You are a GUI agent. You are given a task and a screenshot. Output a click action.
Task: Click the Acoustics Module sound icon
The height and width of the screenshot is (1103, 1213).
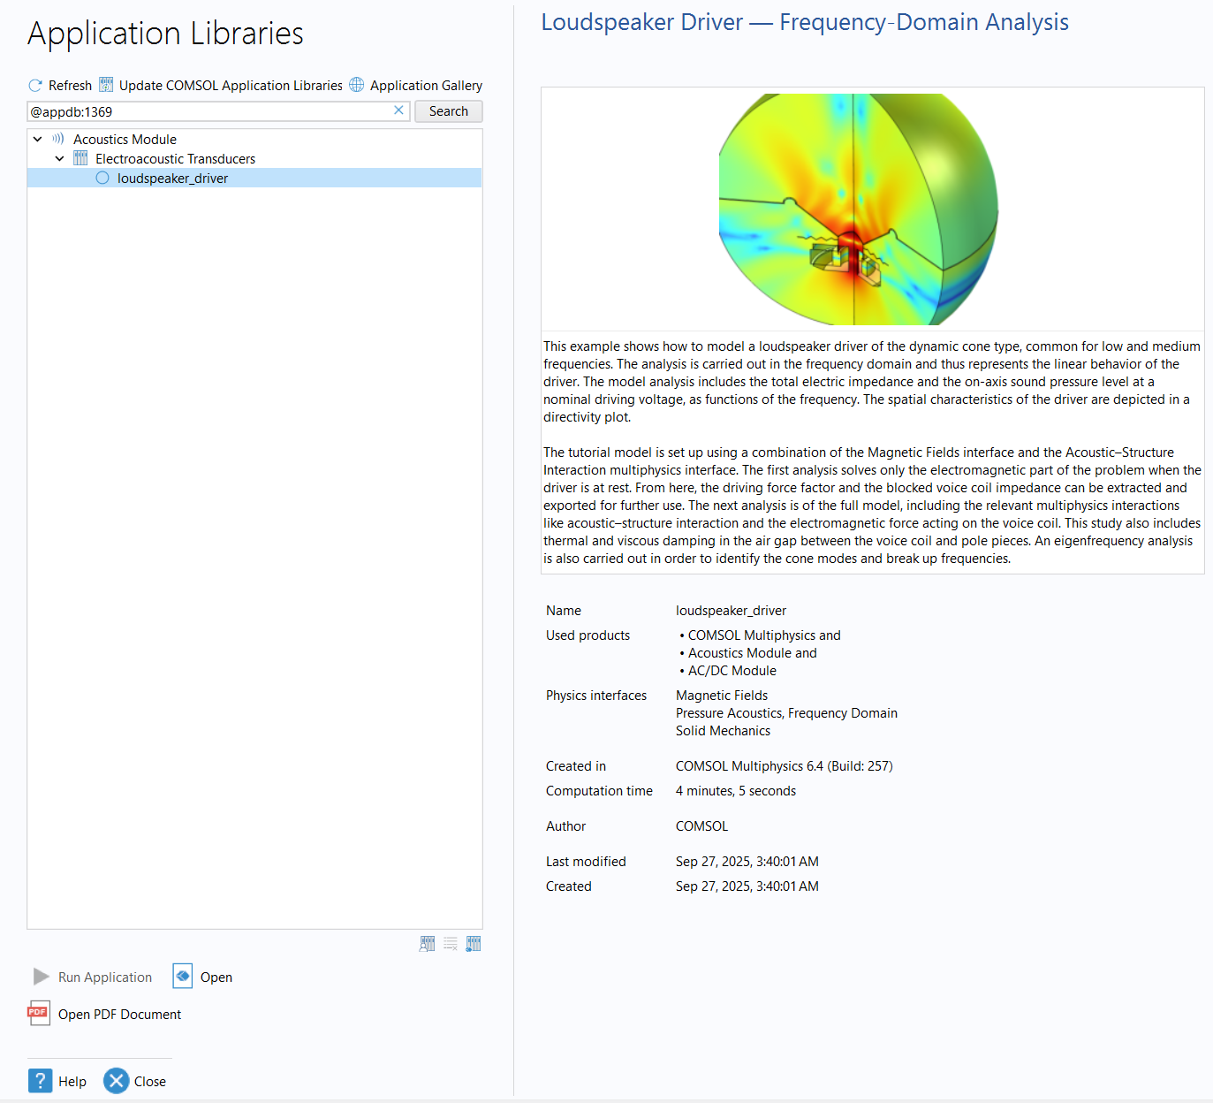58,139
